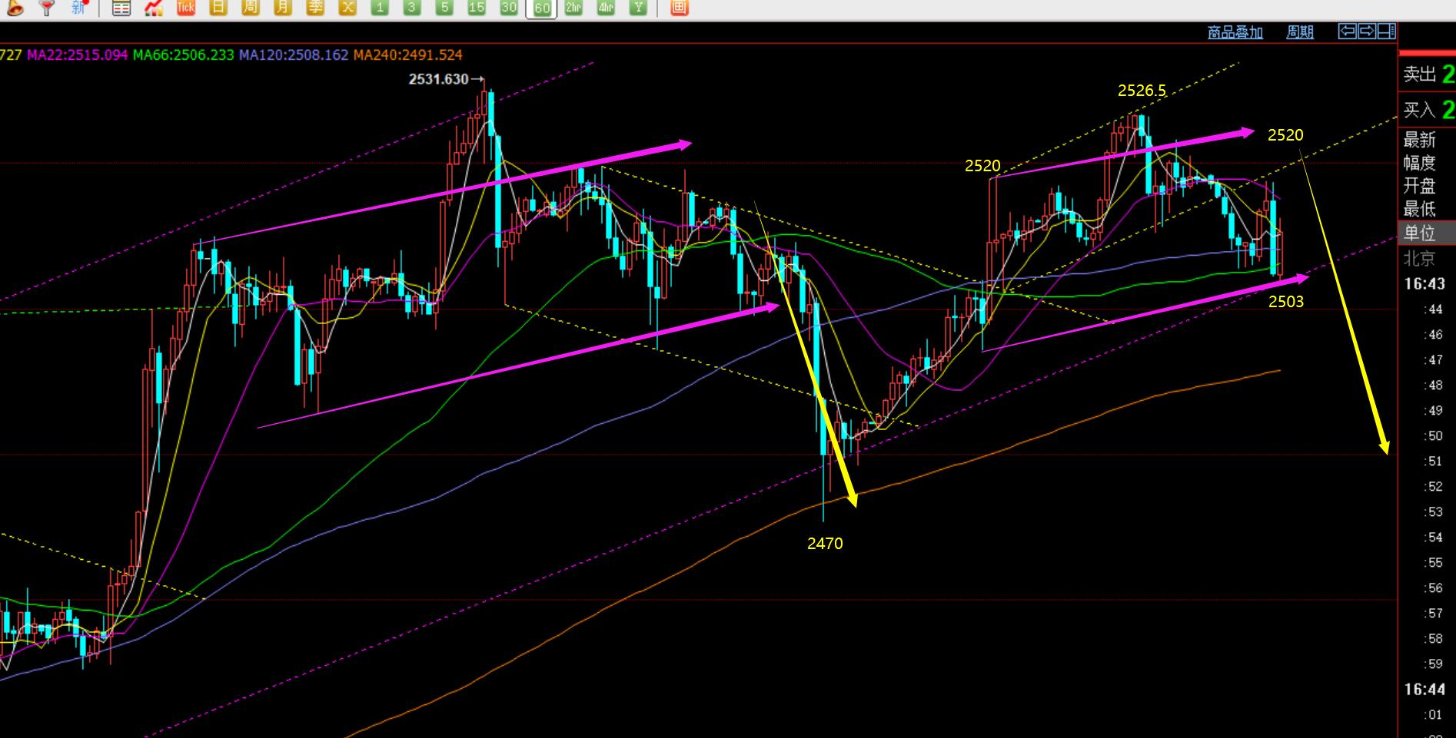
Task: Switch to the 3-minute chart
Action: coord(412,8)
